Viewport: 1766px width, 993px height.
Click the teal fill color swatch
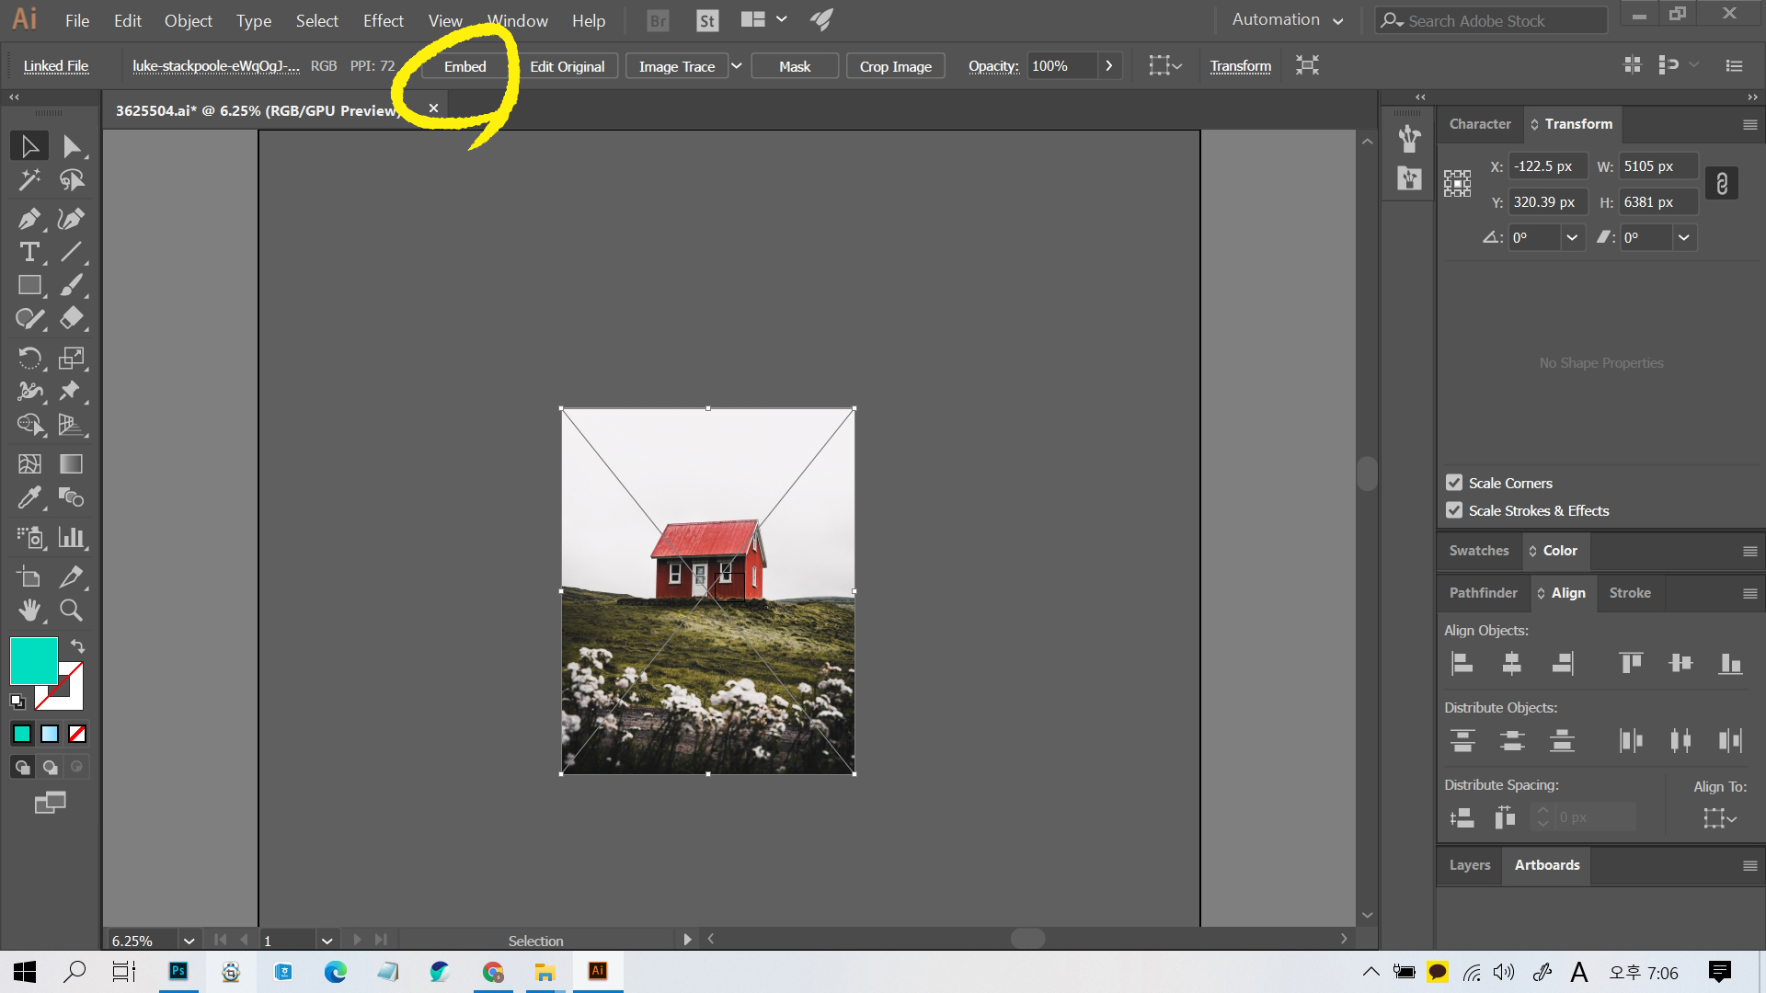coord(33,659)
